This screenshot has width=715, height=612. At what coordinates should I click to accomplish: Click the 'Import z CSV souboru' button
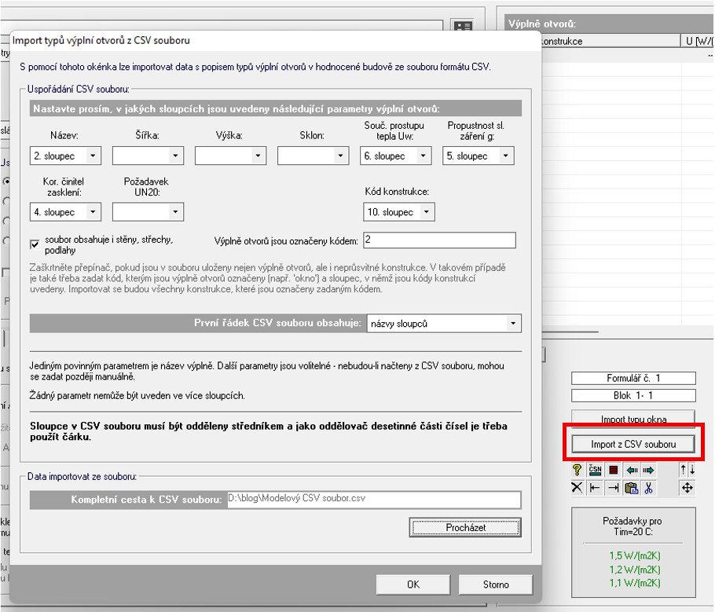[633, 444]
